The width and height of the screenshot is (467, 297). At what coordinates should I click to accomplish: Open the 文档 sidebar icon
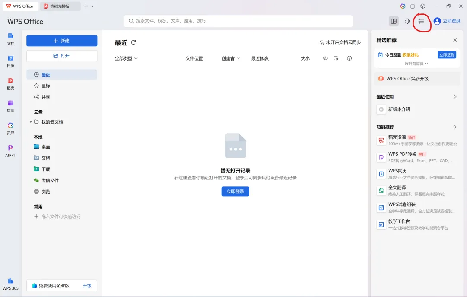point(10,39)
